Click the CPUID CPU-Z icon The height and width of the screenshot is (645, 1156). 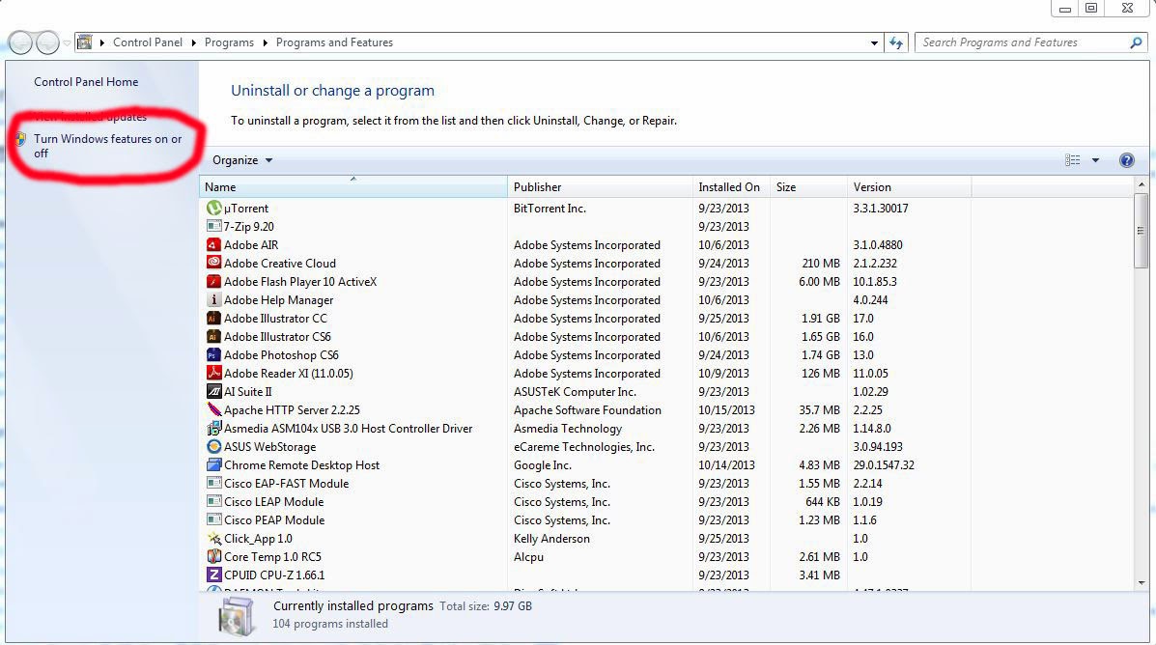click(213, 575)
